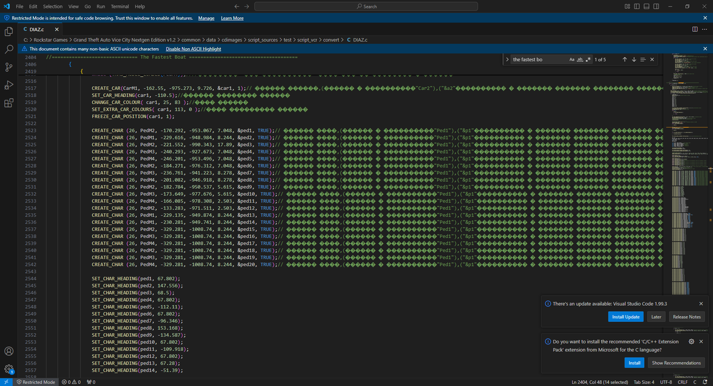Click Restricted Mode in status bar

coord(36,382)
